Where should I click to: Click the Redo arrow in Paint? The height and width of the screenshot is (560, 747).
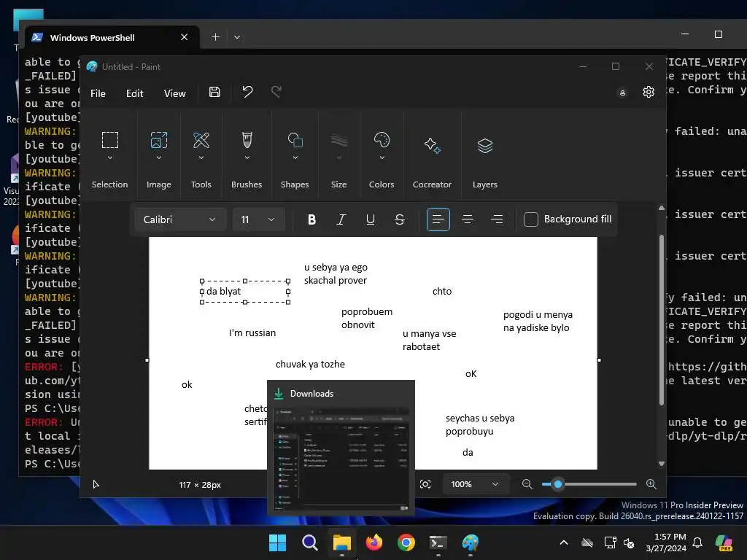(276, 91)
